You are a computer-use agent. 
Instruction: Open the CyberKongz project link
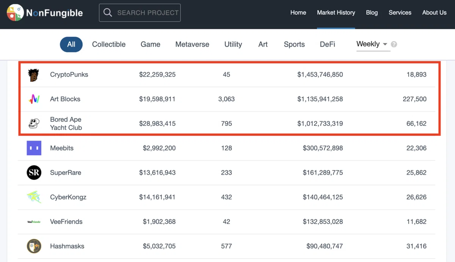pyautogui.click(x=68, y=197)
